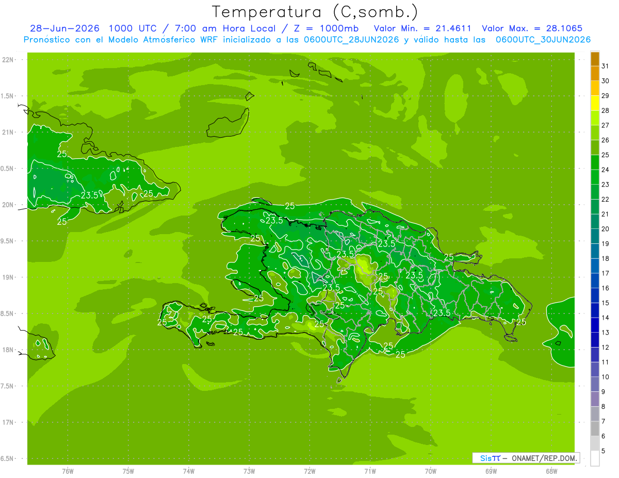Select 'Valor Min. = 21.4611' value
This screenshot has width=619, height=478.
tap(422, 28)
